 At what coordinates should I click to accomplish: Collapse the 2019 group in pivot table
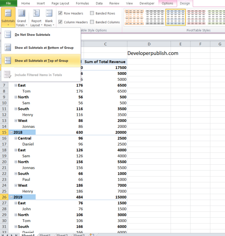click(x=12, y=197)
